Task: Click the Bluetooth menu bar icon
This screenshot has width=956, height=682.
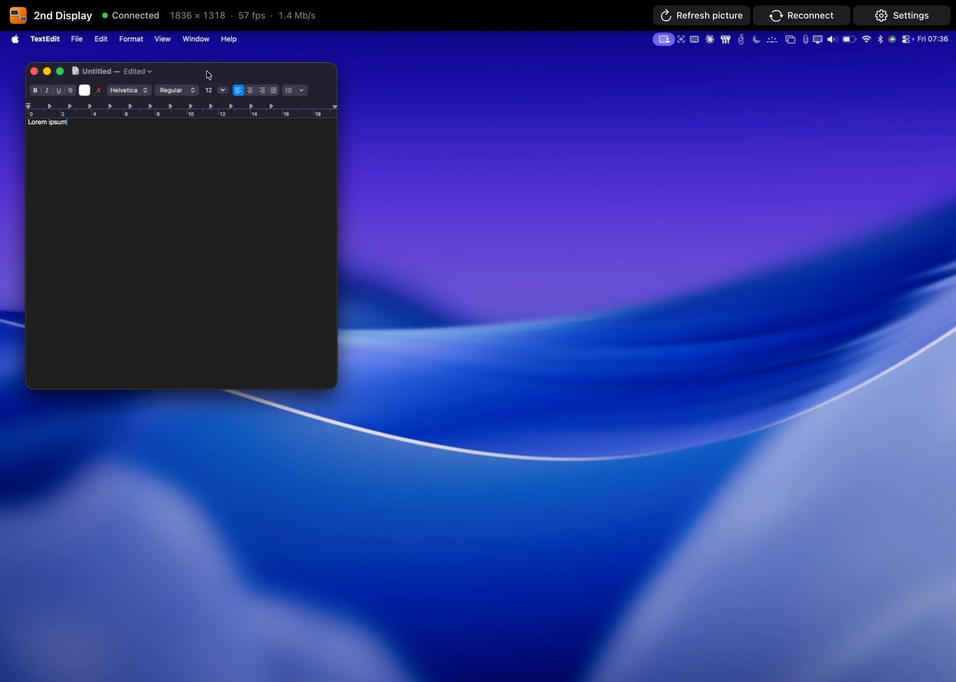Action: [x=880, y=39]
